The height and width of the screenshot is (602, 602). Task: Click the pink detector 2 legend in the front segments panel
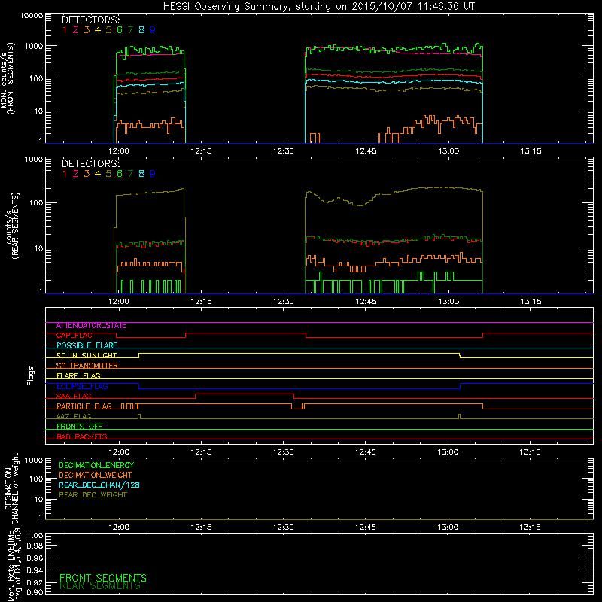click(x=76, y=29)
